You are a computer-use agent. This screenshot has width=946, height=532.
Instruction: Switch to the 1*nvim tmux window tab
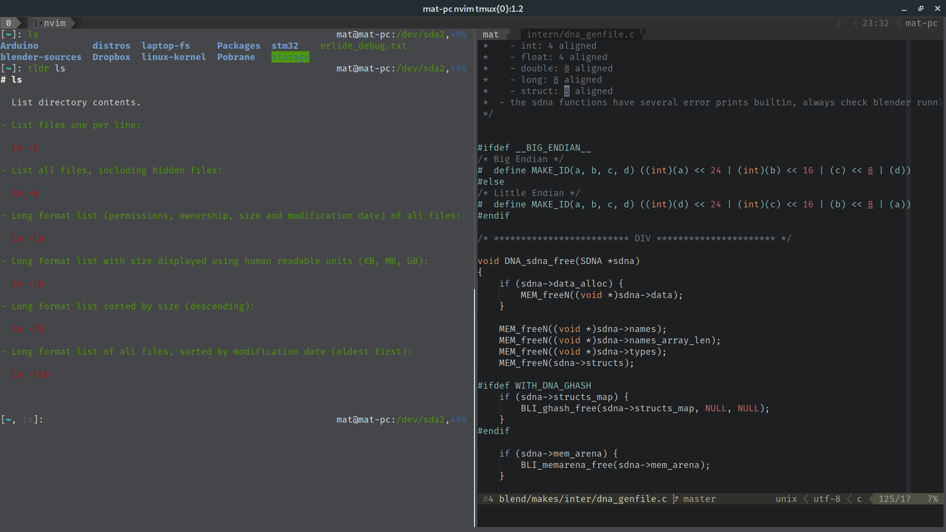click(x=51, y=23)
